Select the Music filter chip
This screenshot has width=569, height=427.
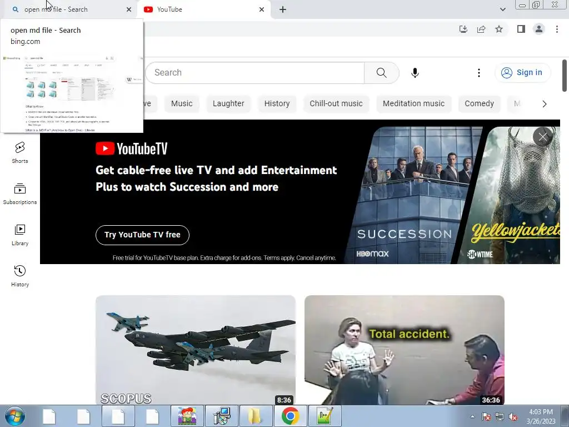182,103
